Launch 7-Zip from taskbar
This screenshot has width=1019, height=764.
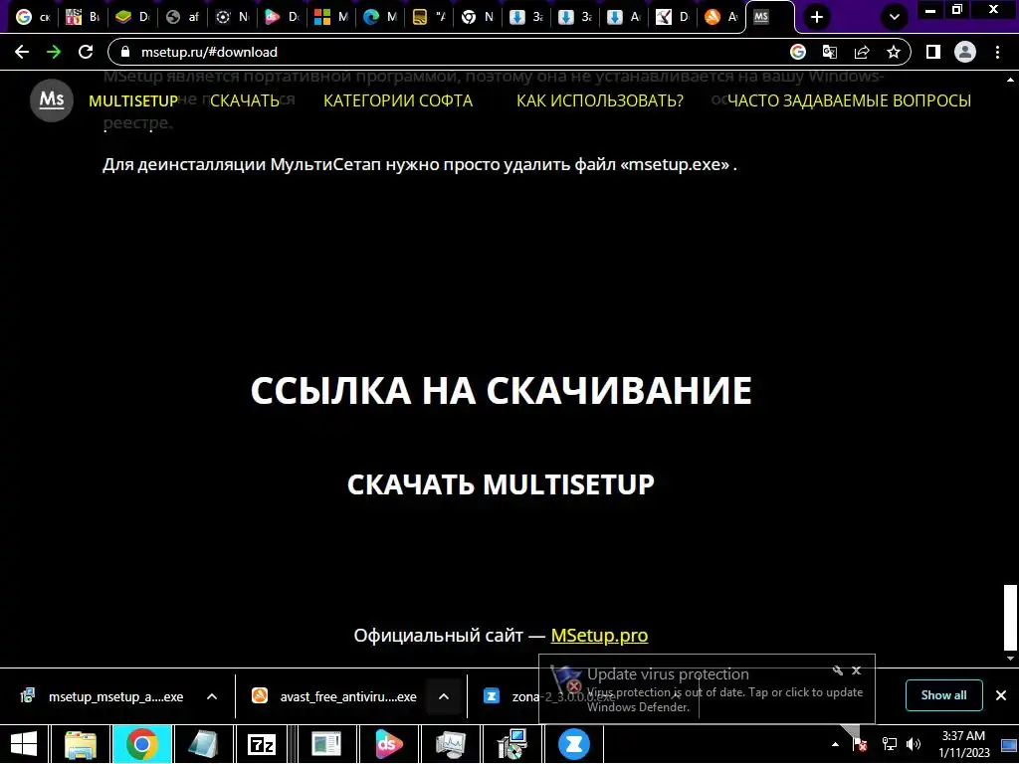click(x=262, y=744)
